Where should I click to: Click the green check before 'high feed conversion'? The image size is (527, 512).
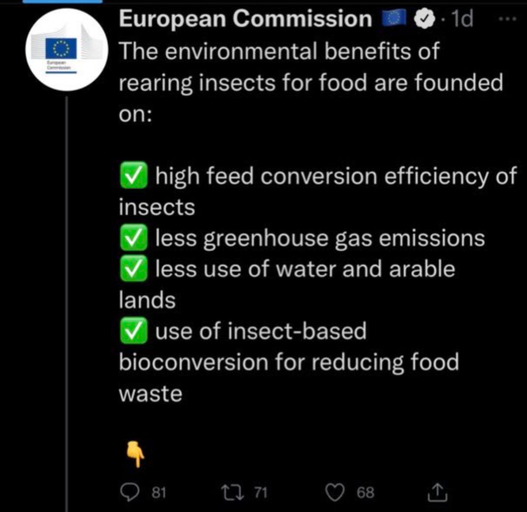click(x=133, y=176)
